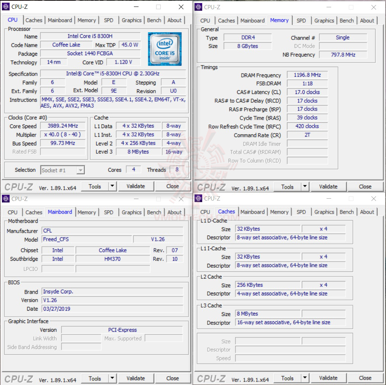Click Close button in the Caches tab window
Image resolution: width=386 pixels, height=385 pixels.
point(365,378)
